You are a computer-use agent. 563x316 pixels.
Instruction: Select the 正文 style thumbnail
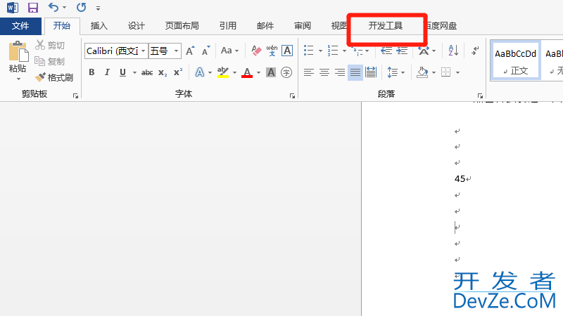(515, 60)
